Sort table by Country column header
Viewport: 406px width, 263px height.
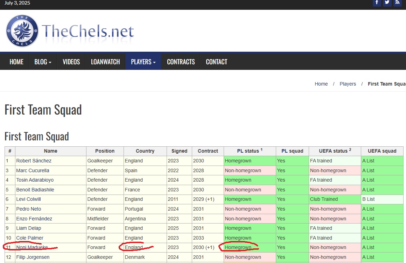pos(145,151)
